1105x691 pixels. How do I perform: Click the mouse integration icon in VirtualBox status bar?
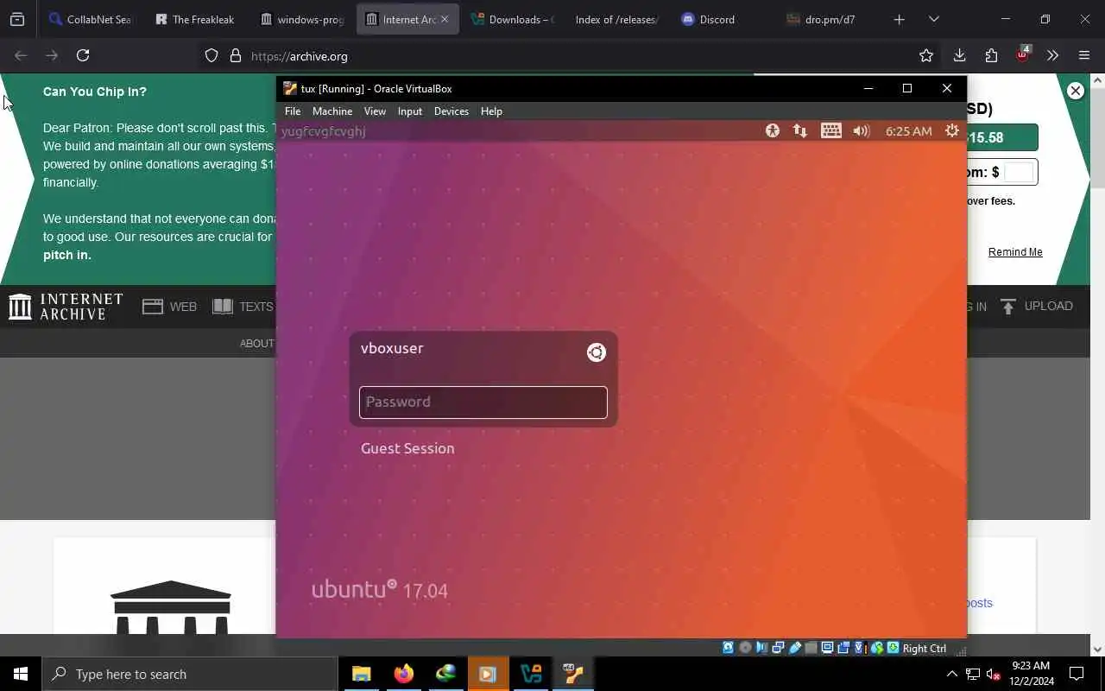tap(877, 648)
